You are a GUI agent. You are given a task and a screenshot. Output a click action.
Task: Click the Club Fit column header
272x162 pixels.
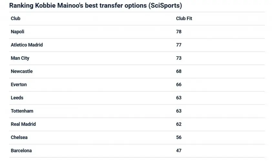[x=184, y=18]
